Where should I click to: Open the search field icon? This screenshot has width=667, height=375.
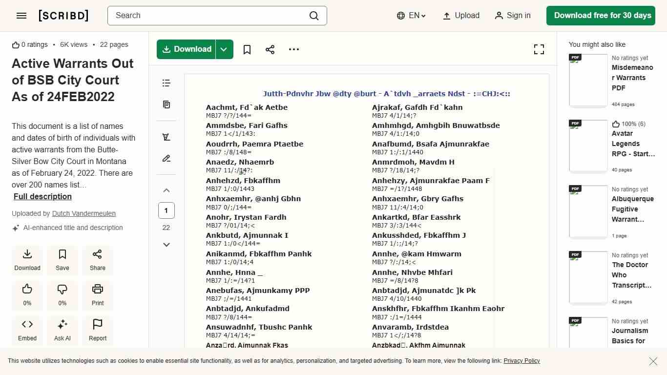tap(314, 16)
